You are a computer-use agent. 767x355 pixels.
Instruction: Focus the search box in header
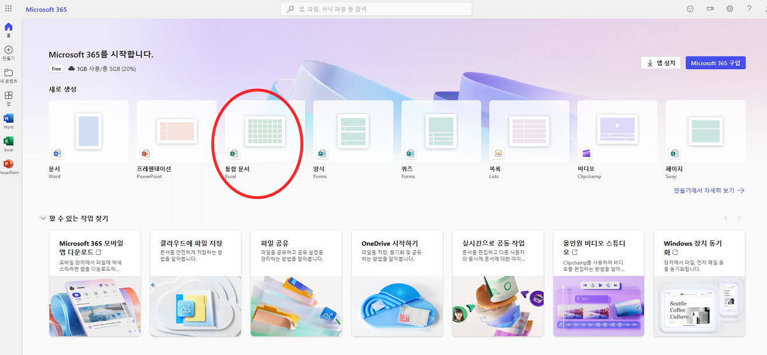(376, 9)
